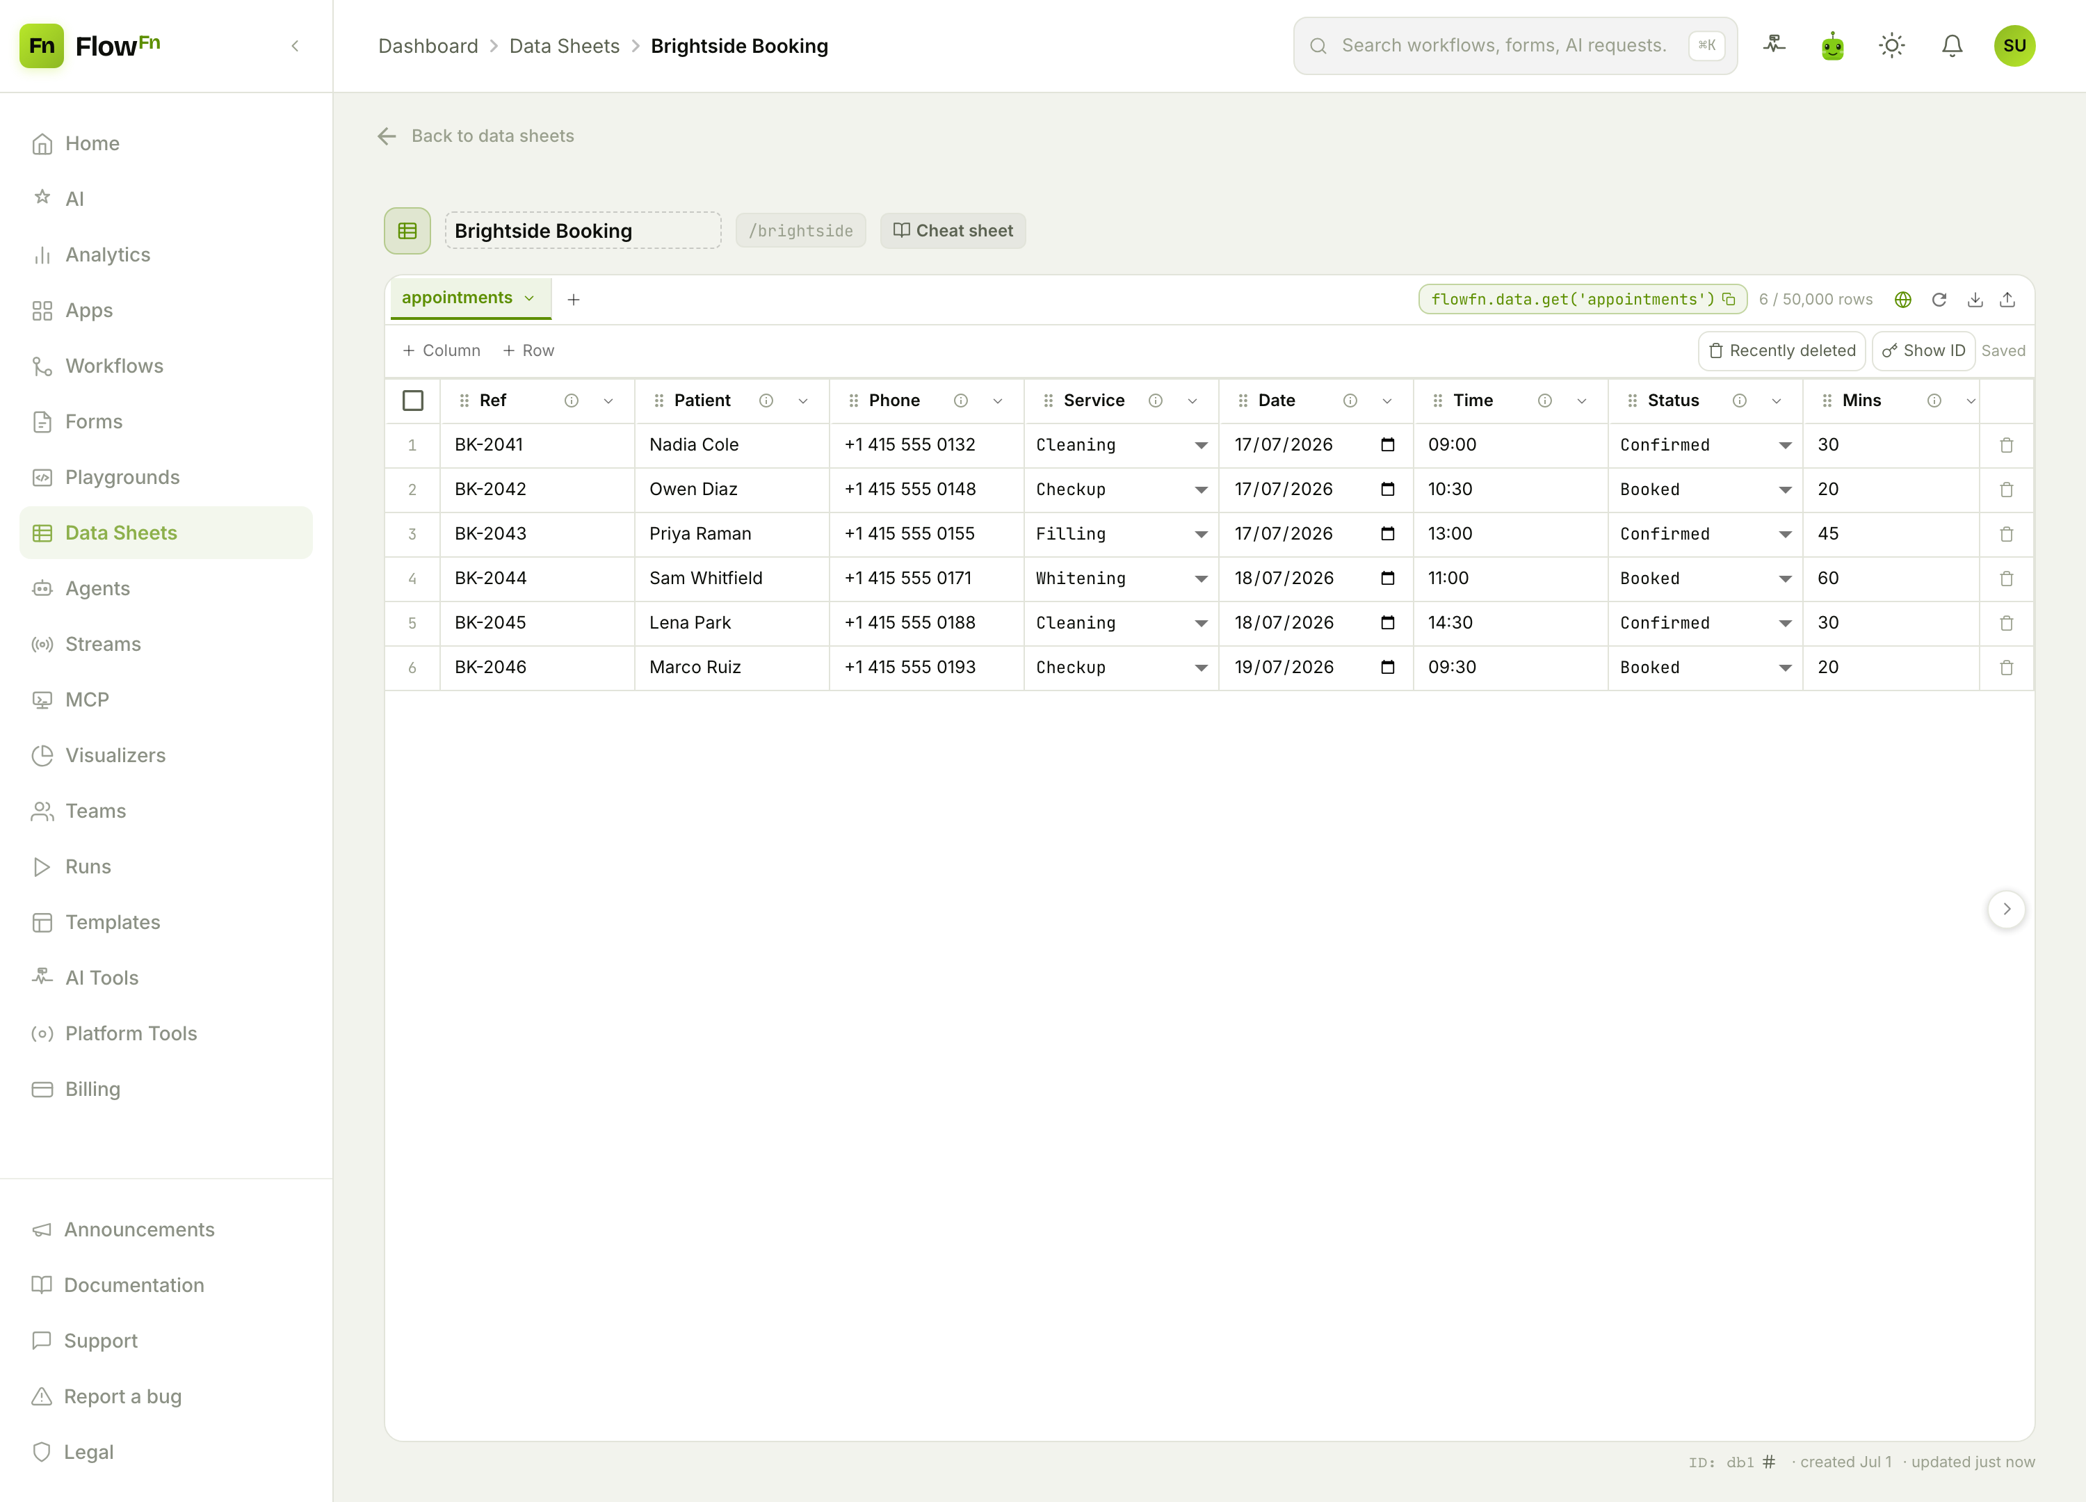Change Service for Nadia Cole row
This screenshot has width=2086, height=1502.
point(1121,445)
